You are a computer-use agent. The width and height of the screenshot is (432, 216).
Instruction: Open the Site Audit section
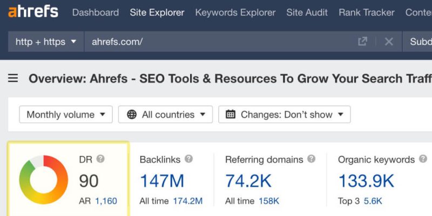pos(307,12)
